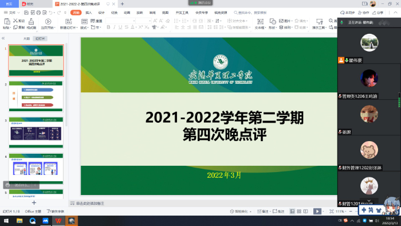Open the Insert ribbon tab
Screen dimensions: 401x226
(88, 13)
